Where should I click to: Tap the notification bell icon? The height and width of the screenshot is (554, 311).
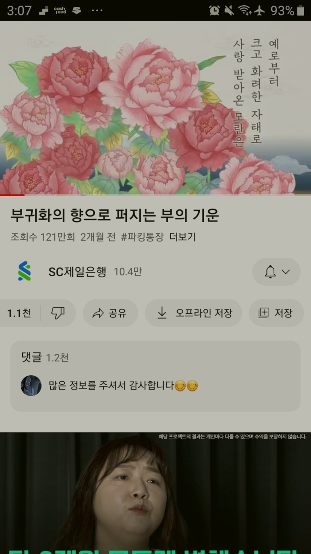pyautogui.click(x=270, y=272)
